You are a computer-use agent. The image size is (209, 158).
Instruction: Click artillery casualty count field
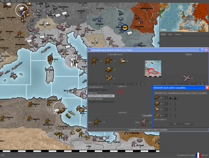(165, 103)
